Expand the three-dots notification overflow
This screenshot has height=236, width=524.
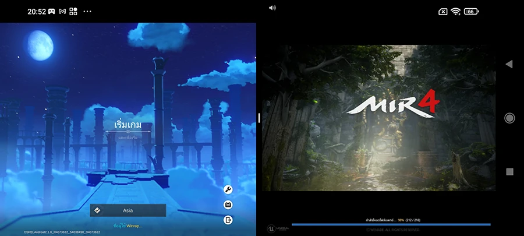click(88, 12)
